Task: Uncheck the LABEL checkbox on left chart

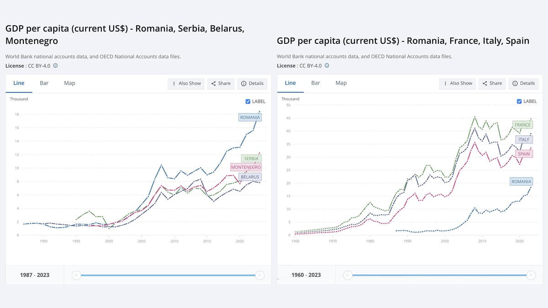Action: (247, 101)
